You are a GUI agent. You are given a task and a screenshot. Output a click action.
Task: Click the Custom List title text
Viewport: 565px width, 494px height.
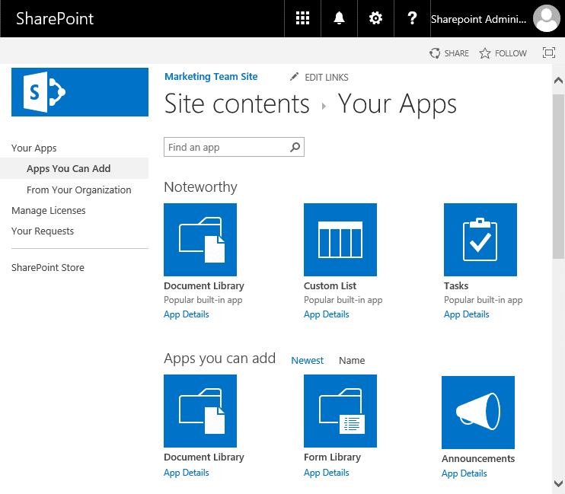330,285
